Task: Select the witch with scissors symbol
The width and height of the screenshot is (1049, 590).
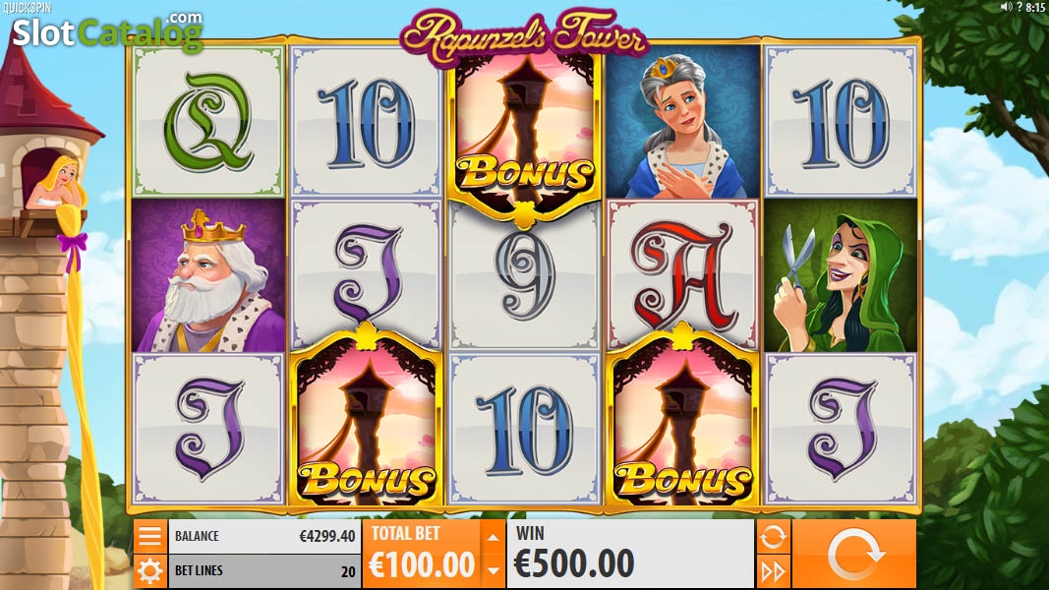Action: [x=841, y=275]
